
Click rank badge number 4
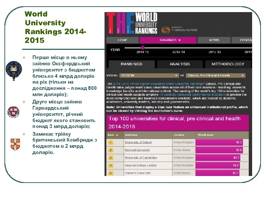pyautogui.click(x=111, y=165)
